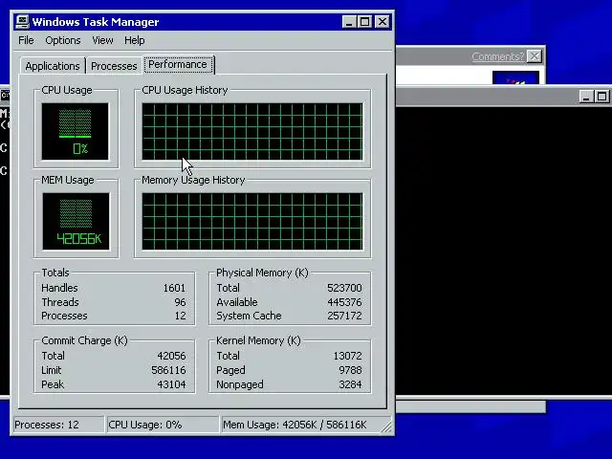The image size is (612, 459).
Task: Click the Handles label in Totals
Action: [59, 288]
